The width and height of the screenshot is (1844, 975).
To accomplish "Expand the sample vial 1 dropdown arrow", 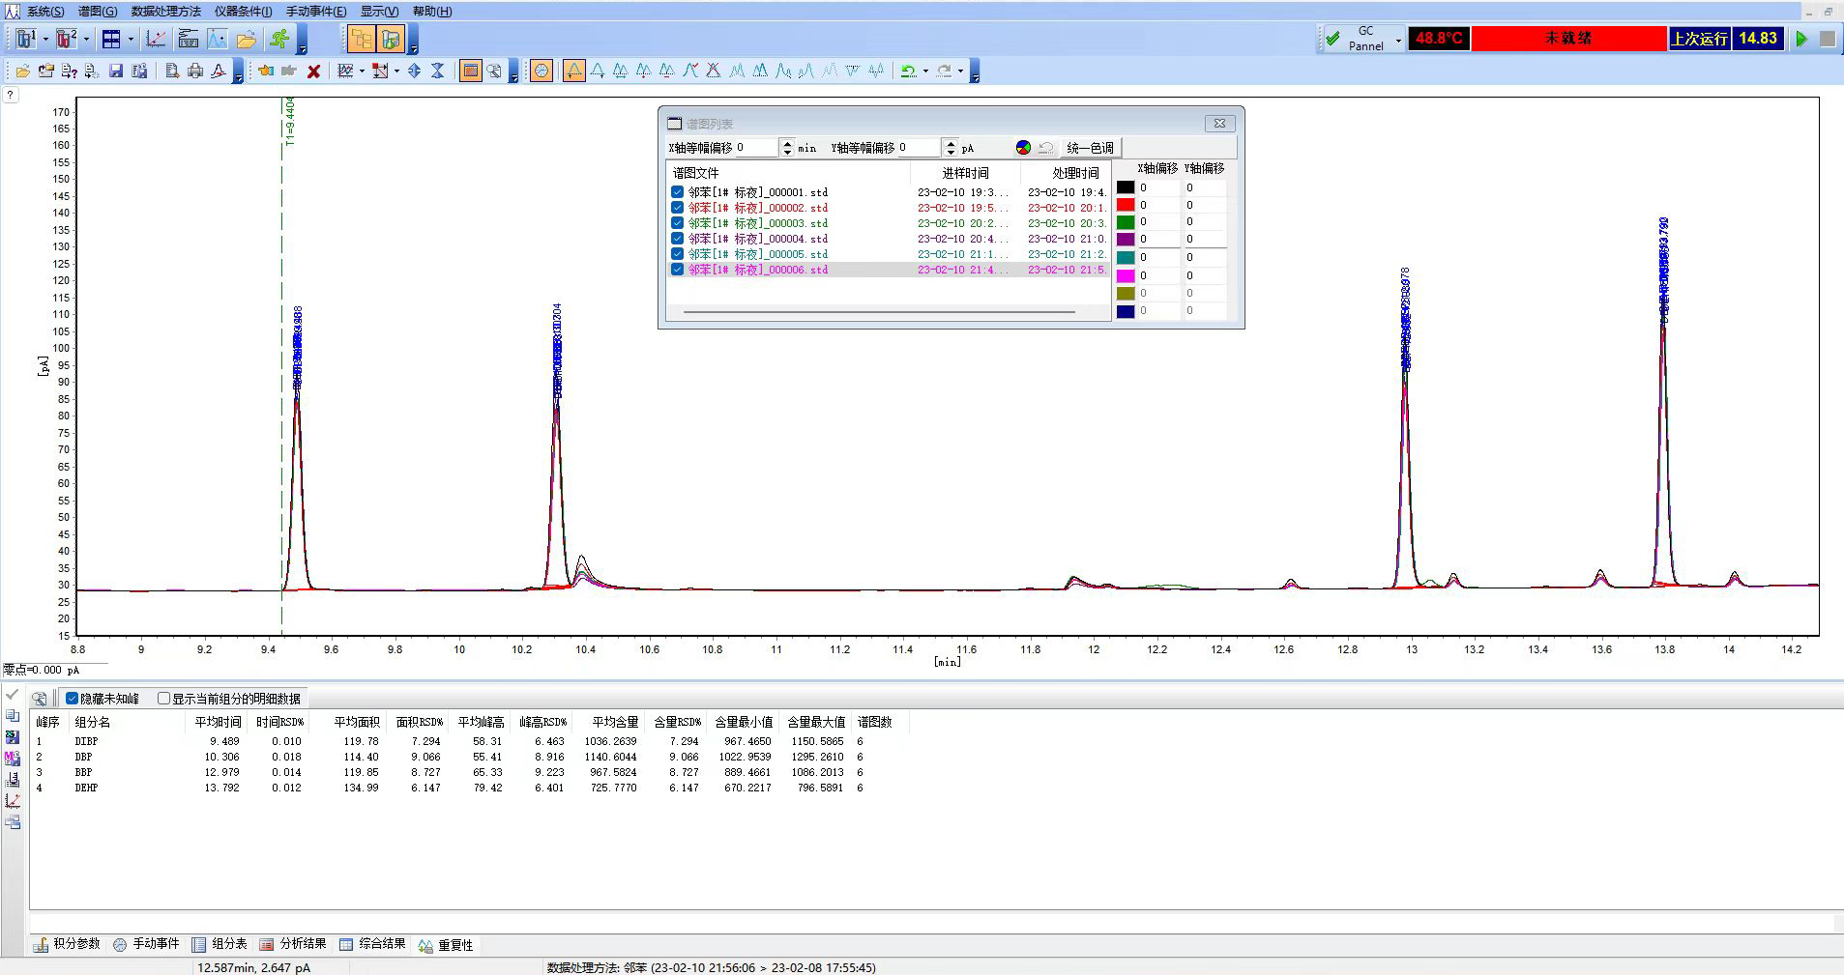I will [44, 40].
